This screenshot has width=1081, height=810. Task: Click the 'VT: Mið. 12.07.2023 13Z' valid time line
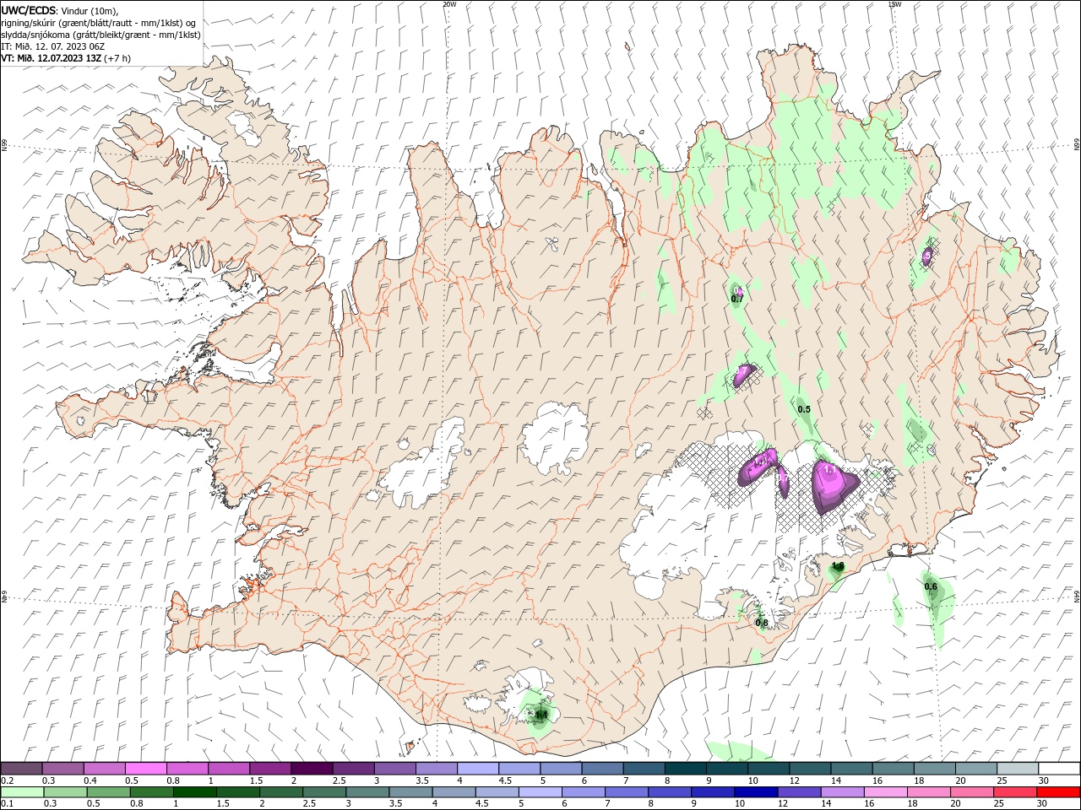(52, 58)
